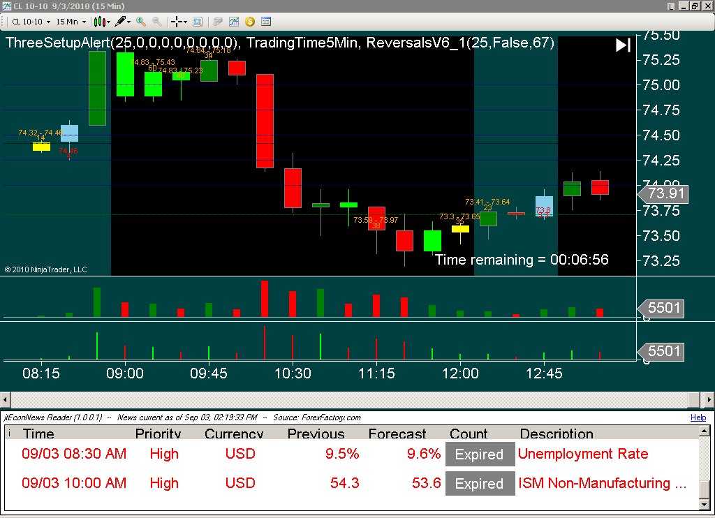Open the 15 Min interval dropdown
This screenshot has height=518, width=715.
point(71,22)
